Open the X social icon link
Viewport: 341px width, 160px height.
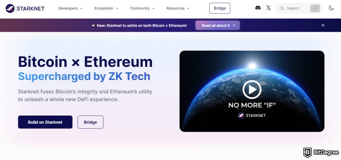tap(269, 8)
